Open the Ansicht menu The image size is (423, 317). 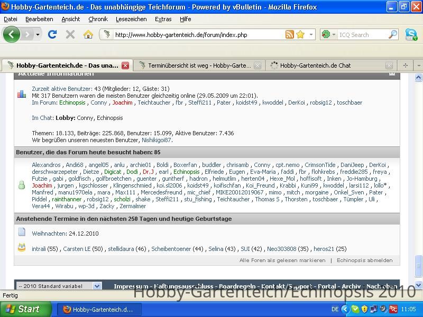tap(71, 19)
